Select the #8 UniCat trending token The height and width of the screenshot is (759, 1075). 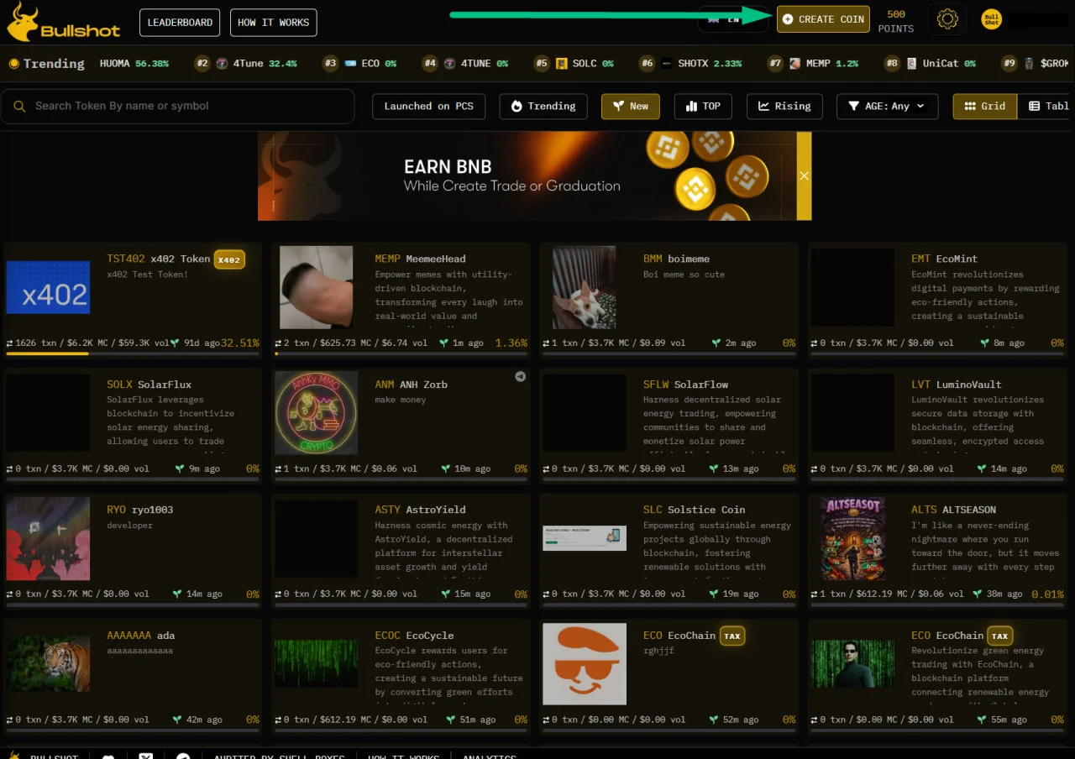click(x=930, y=63)
